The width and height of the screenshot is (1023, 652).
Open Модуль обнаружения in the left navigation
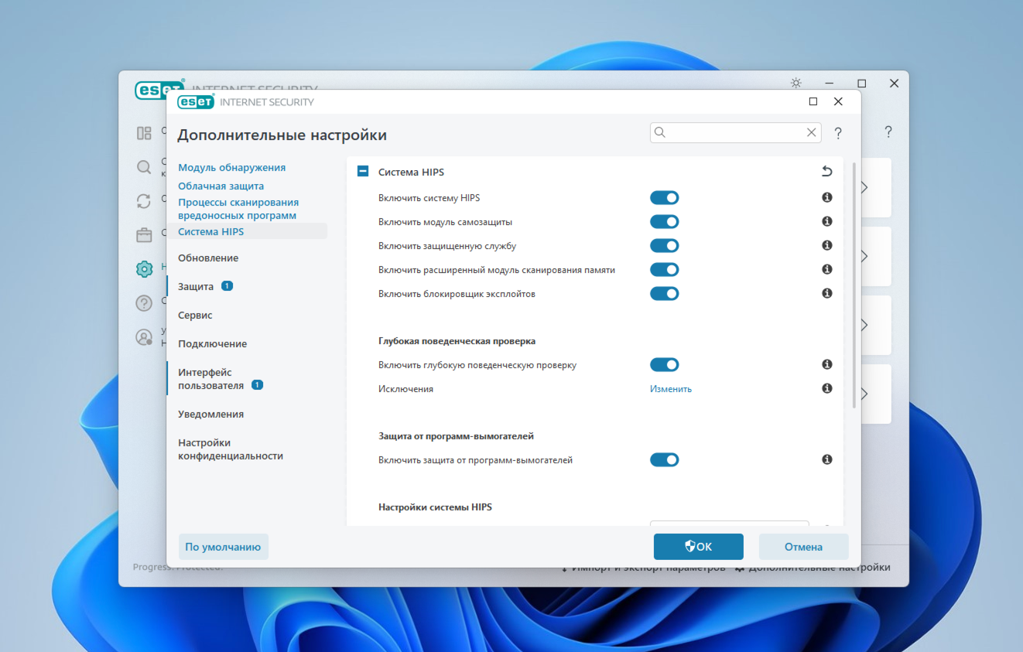(231, 167)
